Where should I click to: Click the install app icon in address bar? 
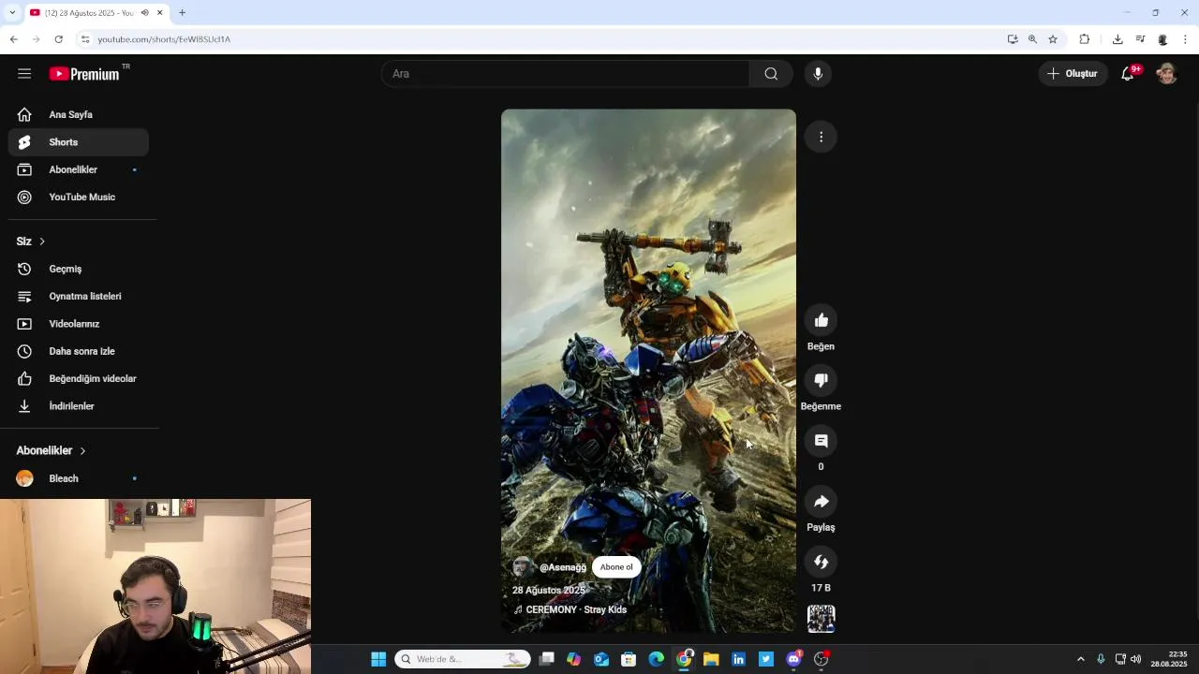(1013, 39)
